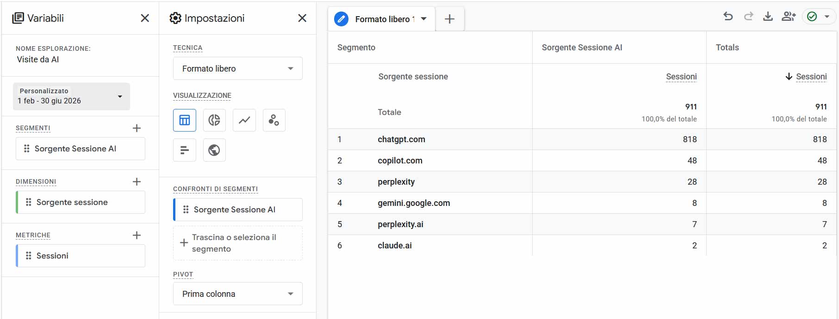Click the 818 value in Sorgente Sessione AI column
Image resolution: width=839 pixels, height=319 pixels.
point(690,139)
